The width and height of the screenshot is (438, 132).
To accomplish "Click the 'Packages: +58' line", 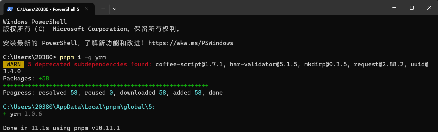I will [x=26, y=78].
